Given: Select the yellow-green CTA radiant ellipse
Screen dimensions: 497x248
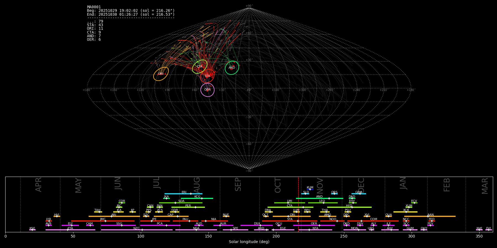Looking at the screenshot, I should pos(200,67).
